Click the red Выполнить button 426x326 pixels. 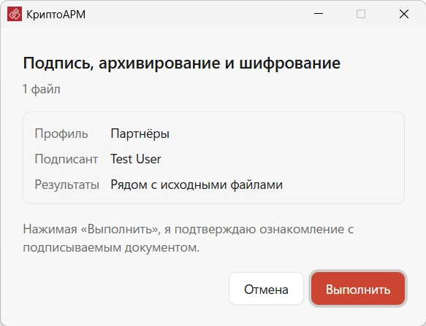point(358,289)
